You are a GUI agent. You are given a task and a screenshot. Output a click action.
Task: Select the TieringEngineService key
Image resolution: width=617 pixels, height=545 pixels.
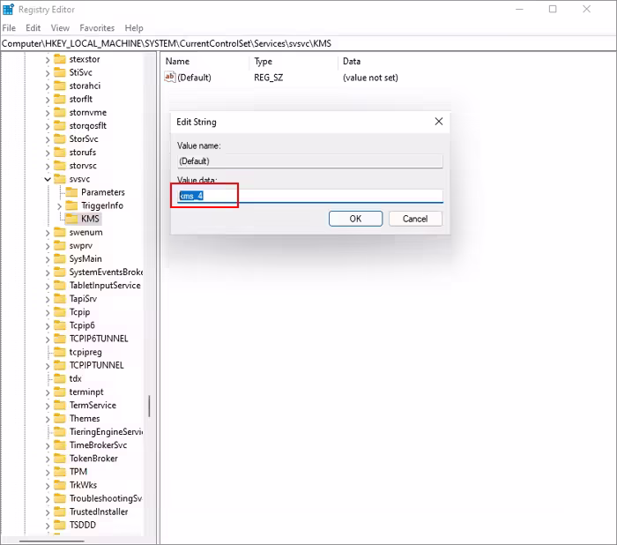pos(106,432)
